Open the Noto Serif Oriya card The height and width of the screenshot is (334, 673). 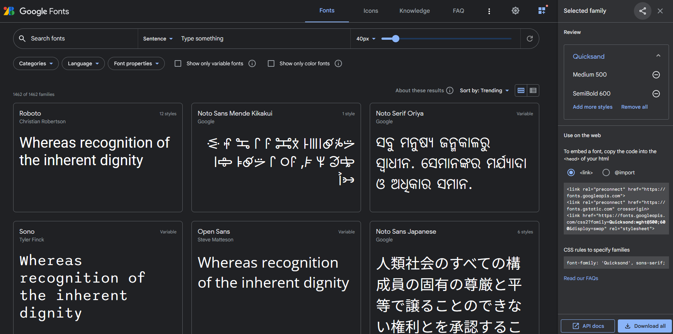point(455,158)
